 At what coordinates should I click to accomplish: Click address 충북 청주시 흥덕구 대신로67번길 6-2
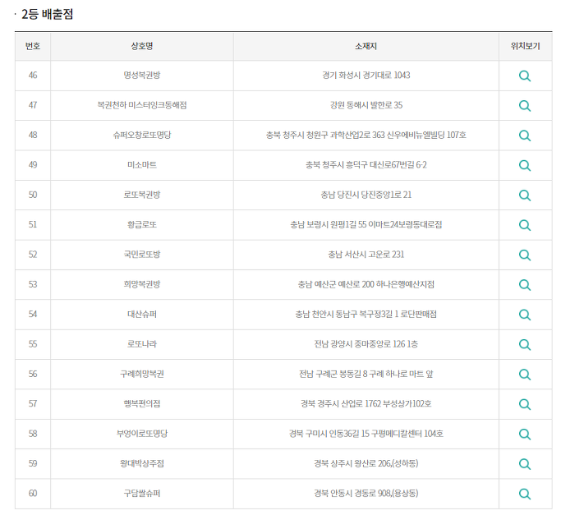tap(366, 165)
